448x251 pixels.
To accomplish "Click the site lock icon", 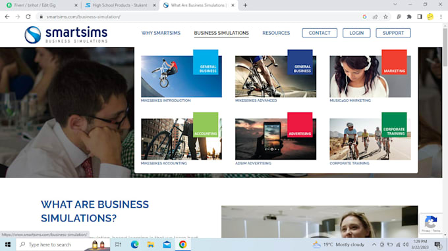I will tap(41, 17).
